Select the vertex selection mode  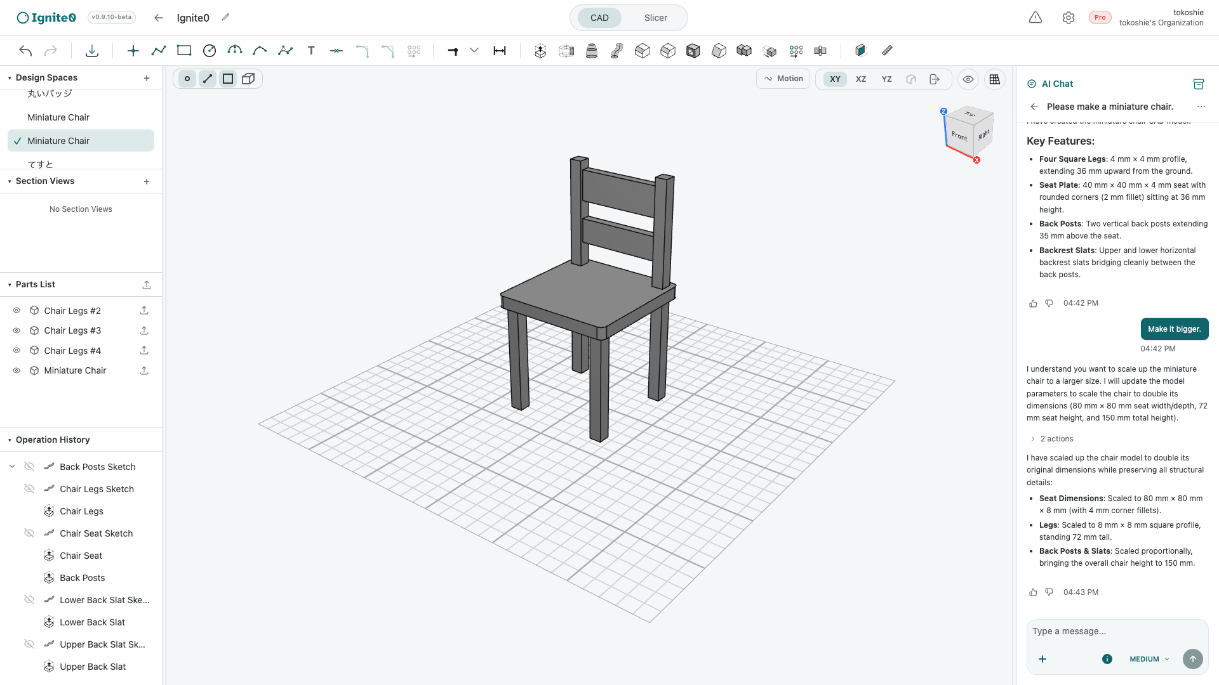[x=187, y=79]
